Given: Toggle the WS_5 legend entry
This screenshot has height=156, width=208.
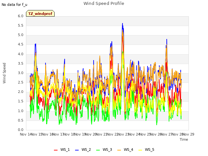Looking at the screenshot, I should pyautogui.click(x=146, y=149).
